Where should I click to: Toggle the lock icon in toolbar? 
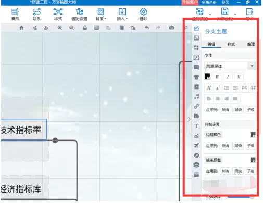[85, 28]
